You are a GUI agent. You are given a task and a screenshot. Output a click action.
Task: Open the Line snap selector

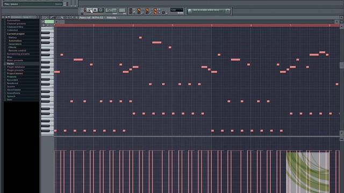tap(177, 10)
